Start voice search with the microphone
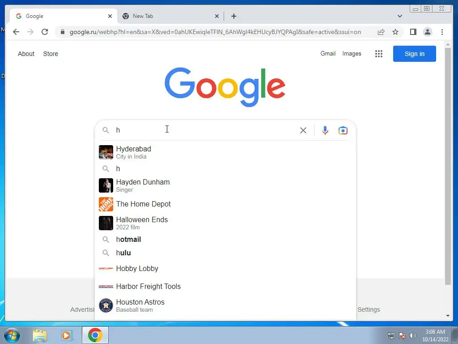 [x=325, y=130]
